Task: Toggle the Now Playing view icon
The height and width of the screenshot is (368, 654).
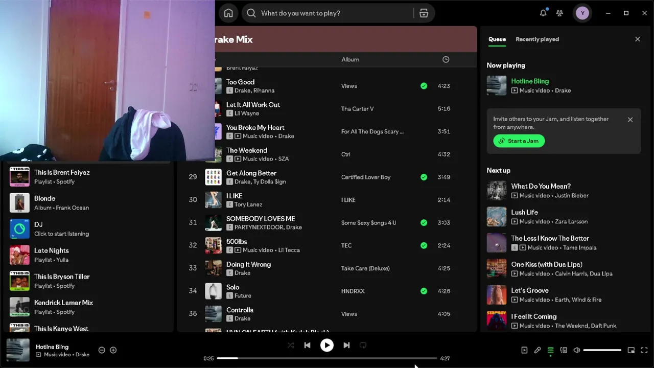Action: 524,350
